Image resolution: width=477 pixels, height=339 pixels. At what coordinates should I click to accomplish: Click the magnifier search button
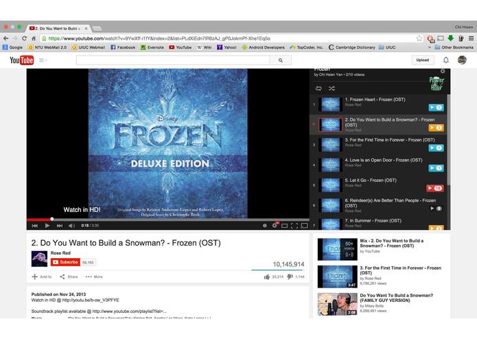[x=281, y=60]
